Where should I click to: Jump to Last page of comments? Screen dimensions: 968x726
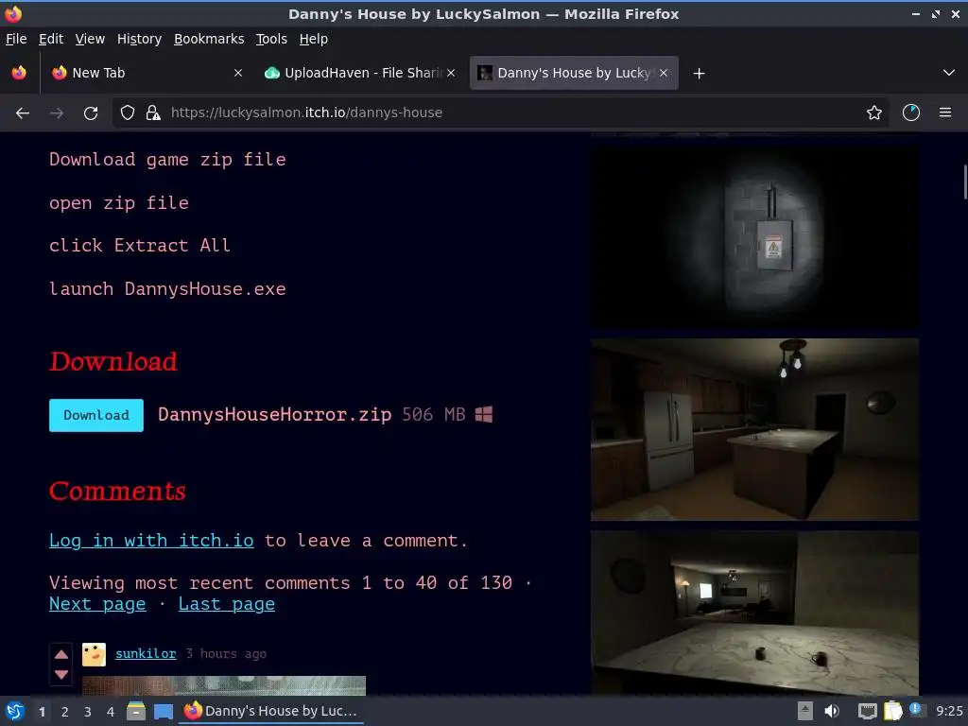point(227,604)
